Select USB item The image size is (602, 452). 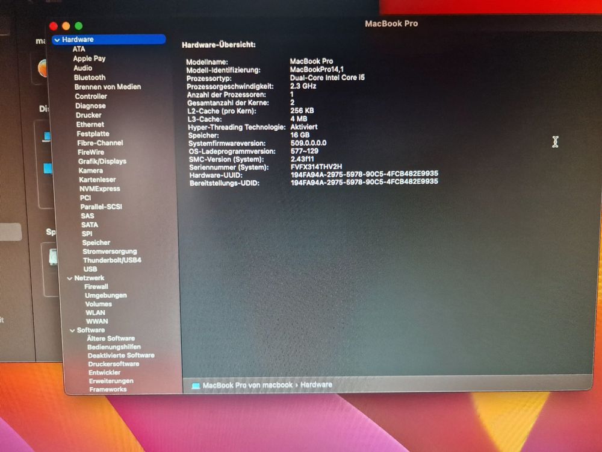(x=91, y=269)
